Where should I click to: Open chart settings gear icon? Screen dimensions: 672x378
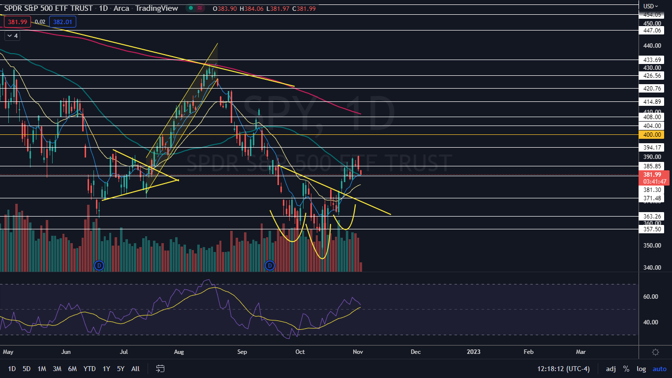pos(655,352)
